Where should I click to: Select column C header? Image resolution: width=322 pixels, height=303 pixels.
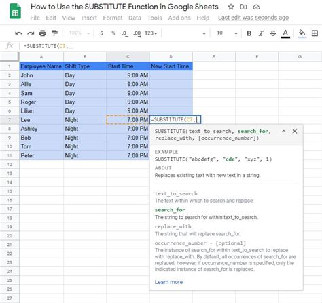(x=128, y=57)
